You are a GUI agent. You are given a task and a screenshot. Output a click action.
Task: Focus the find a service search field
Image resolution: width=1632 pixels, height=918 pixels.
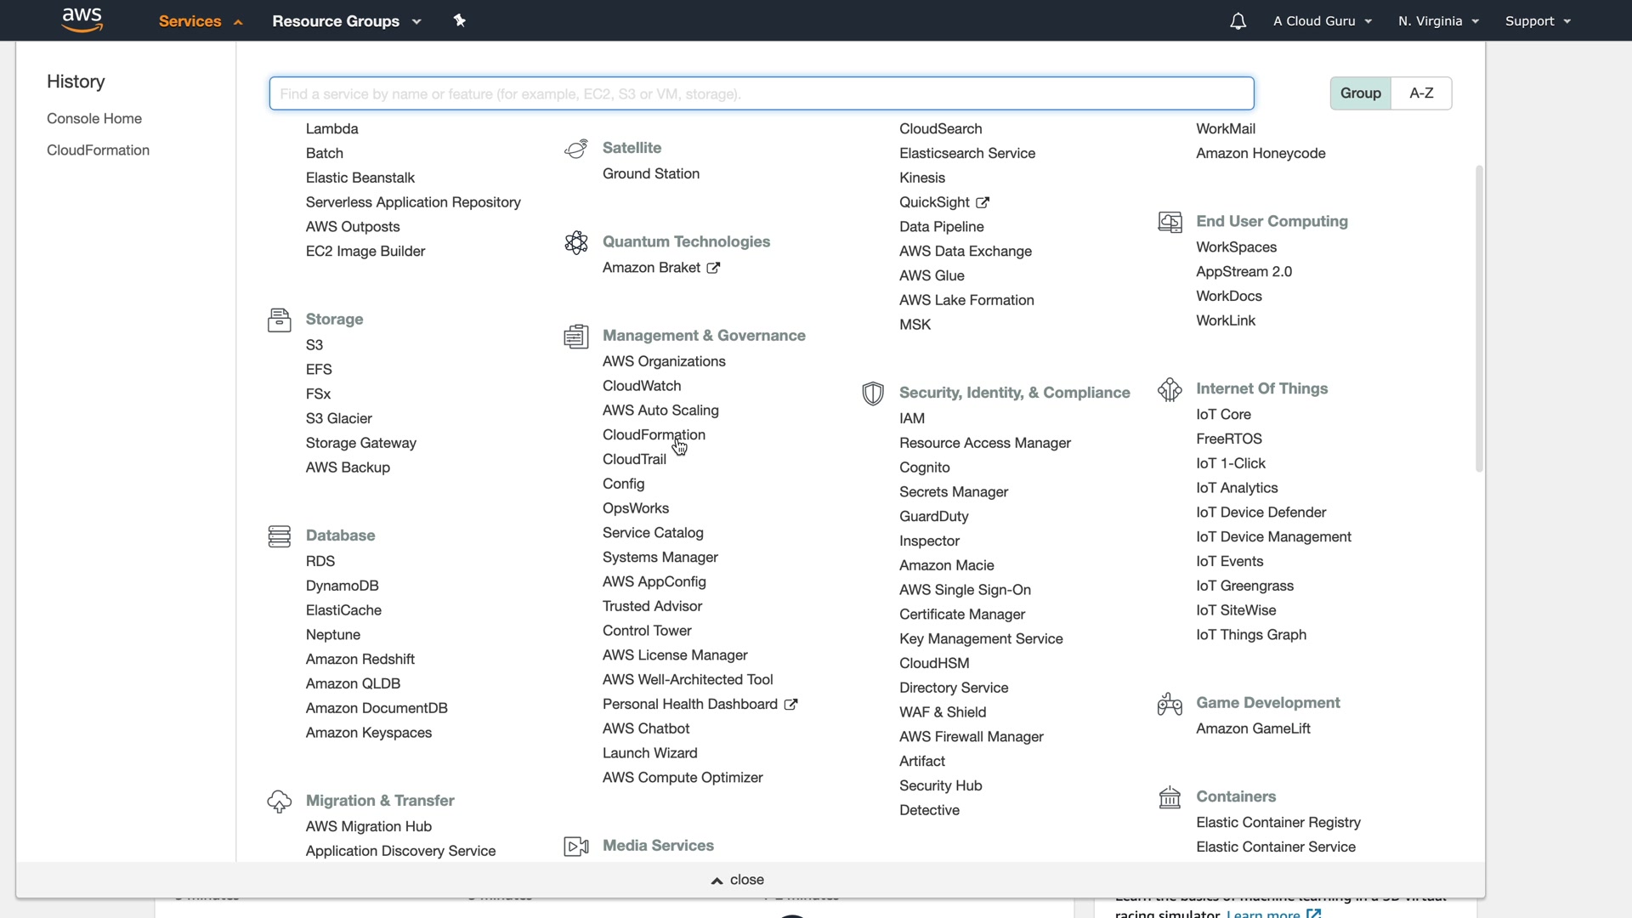[x=761, y=93]
